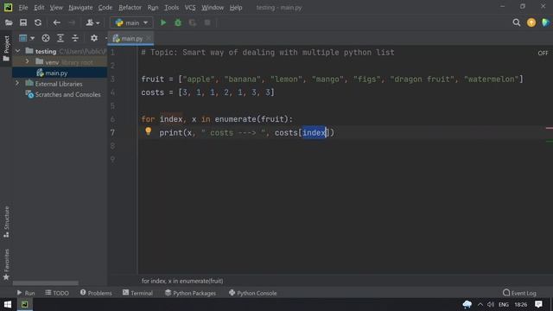Open the Run tool window
The height and width of the screenshot is (311, 553).
26,293
